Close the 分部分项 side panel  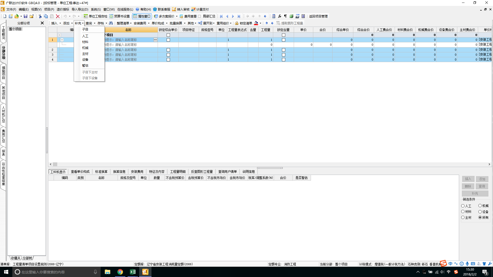42,23
